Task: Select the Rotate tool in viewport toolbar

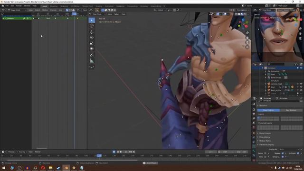Action: (x=92, y=38)
